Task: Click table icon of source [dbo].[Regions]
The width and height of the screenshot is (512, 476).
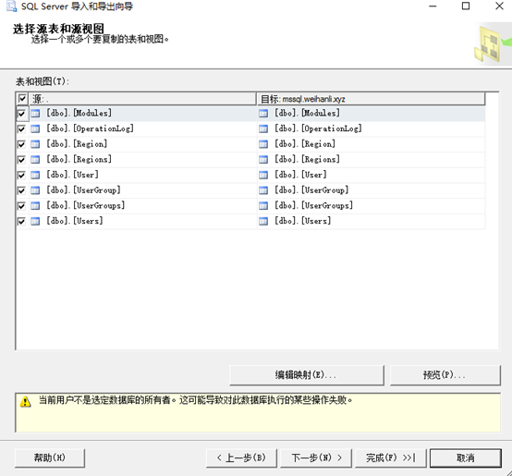Action: [x=35, y=160]
